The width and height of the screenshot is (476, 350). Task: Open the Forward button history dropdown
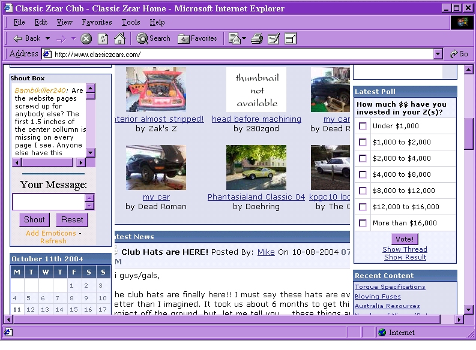tap(73, 38)
